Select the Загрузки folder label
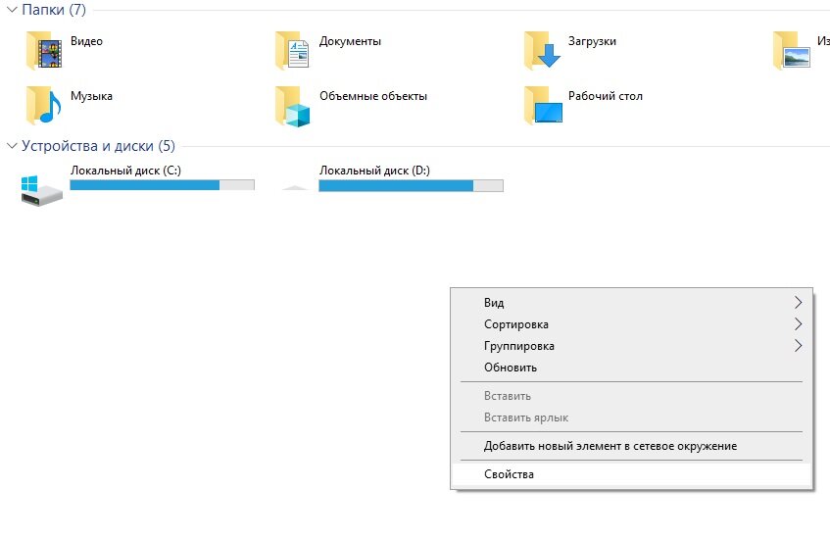 pos(592,41)
